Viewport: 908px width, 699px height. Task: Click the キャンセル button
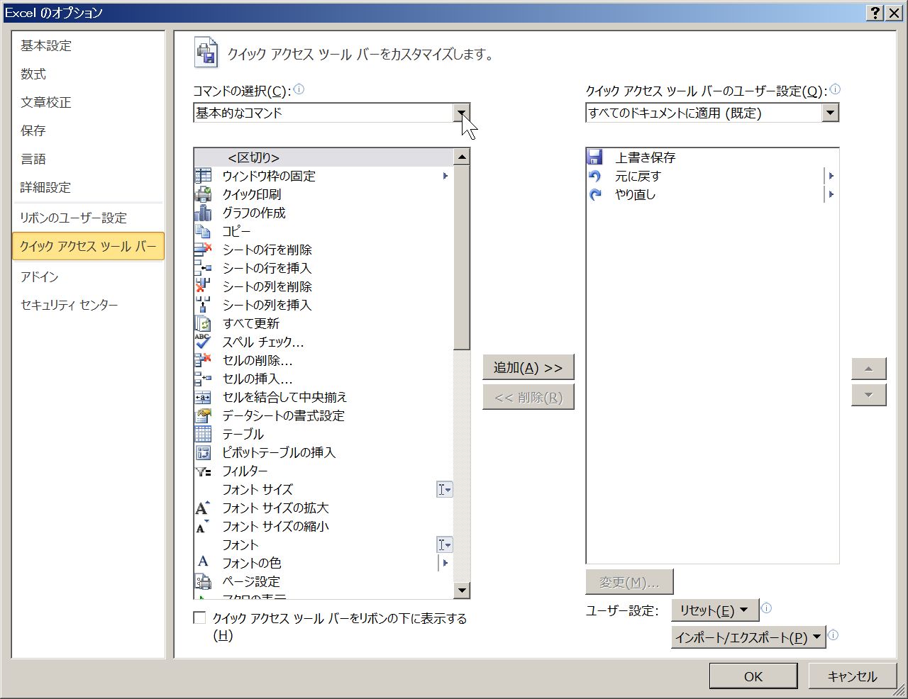852,676
